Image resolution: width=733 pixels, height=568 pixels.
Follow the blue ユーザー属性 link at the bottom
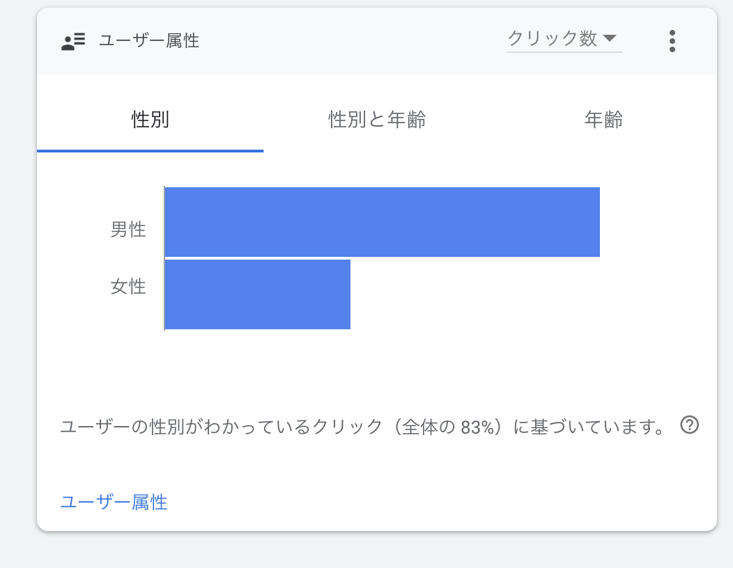pyautogui.click(x=114, y=502)
